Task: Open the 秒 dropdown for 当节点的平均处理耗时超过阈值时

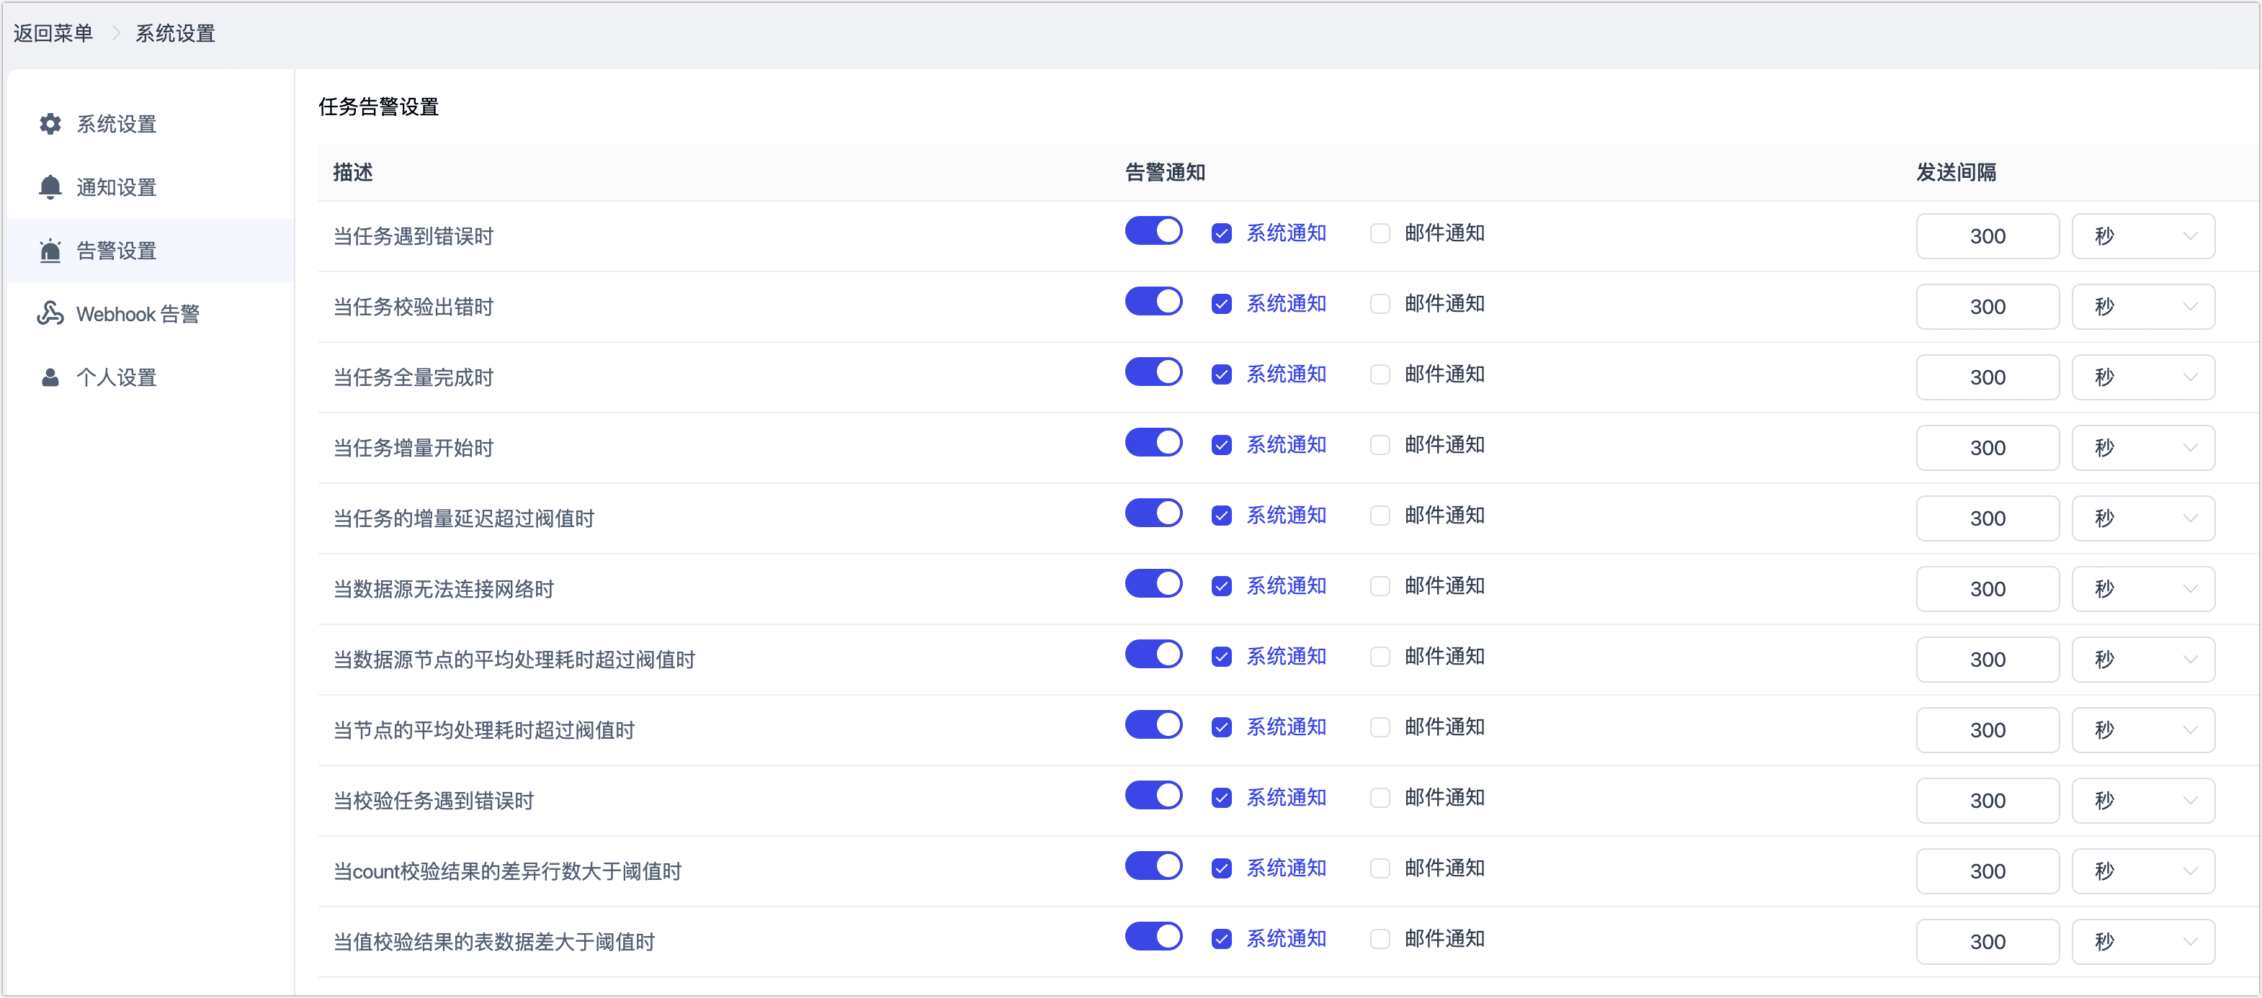Action: coord(2142,730)
